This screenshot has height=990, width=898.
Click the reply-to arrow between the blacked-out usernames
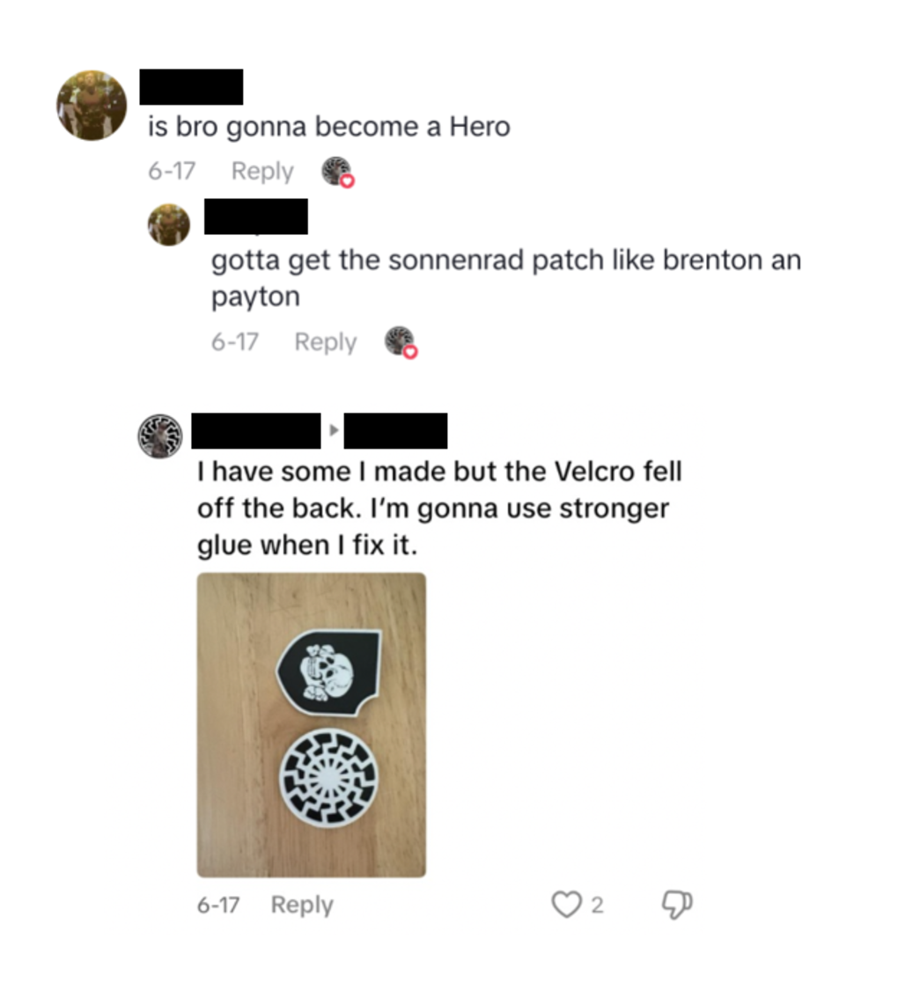pos(334,430)
